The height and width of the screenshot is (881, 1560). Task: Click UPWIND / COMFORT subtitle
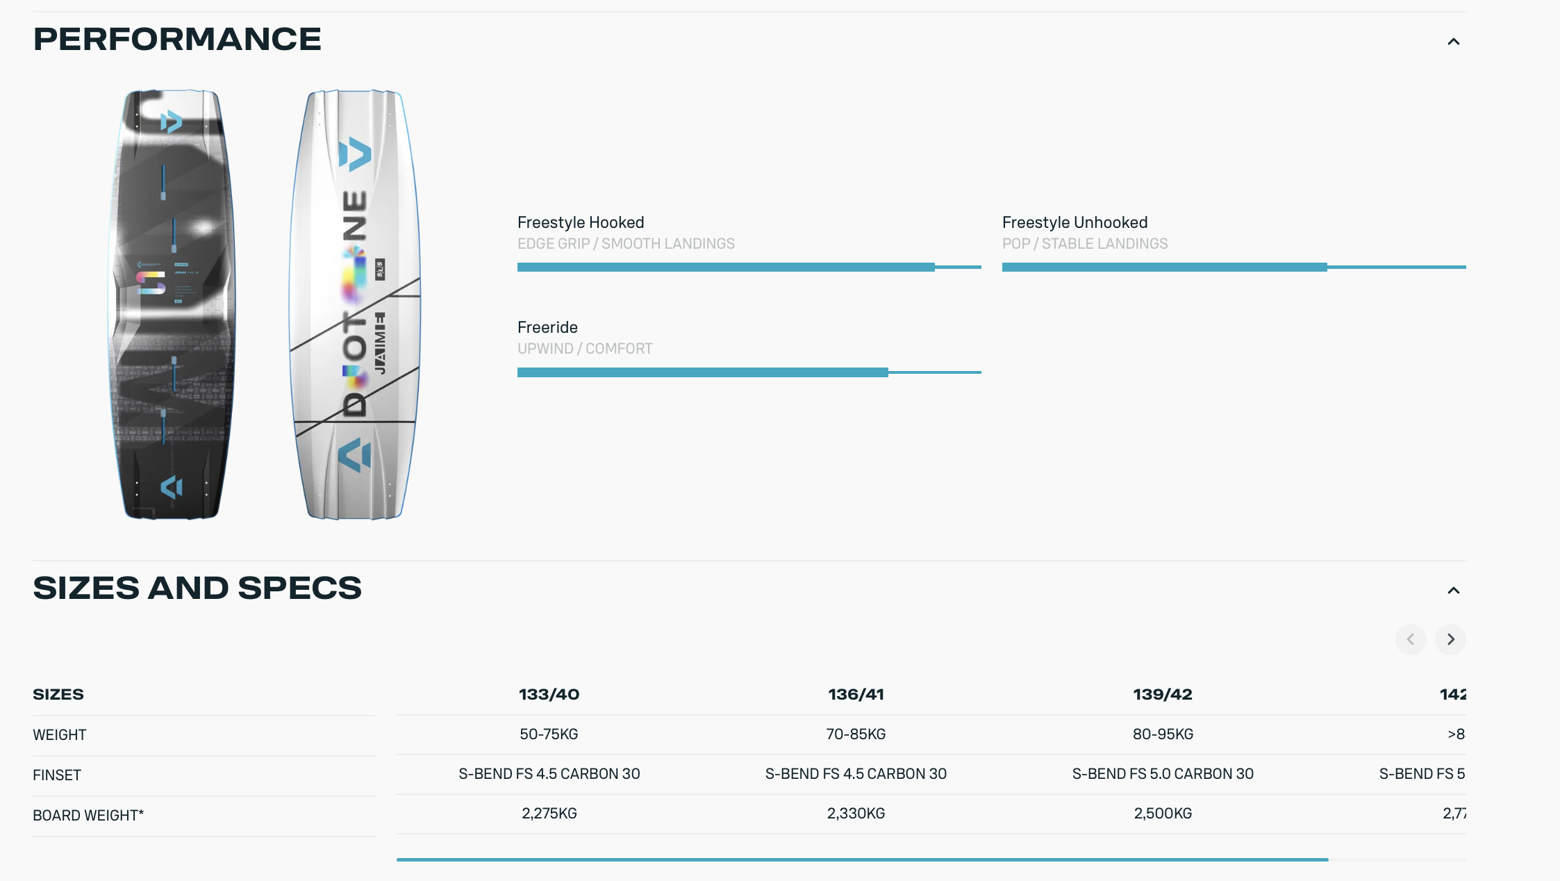point(585,349)
